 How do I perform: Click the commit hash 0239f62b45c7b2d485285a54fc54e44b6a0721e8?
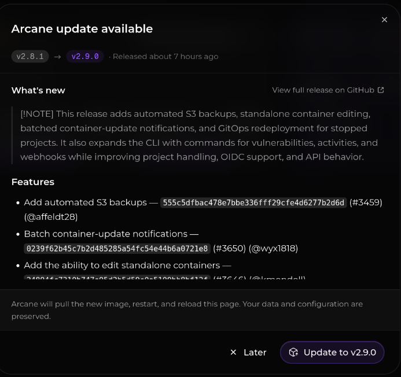tap(117, 249)
